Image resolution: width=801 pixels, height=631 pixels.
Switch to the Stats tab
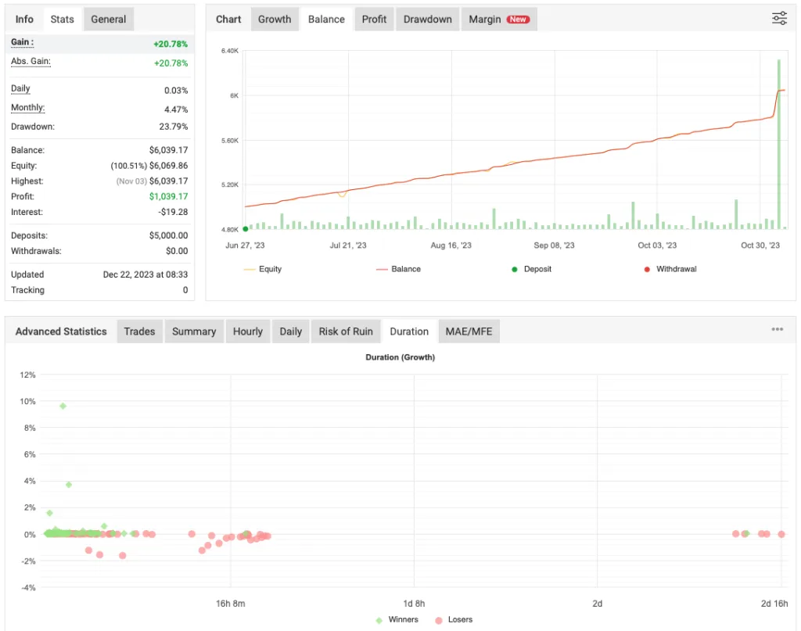coord(62,19)
